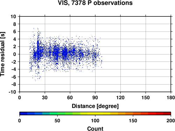Click the x-axis tick label 90
Viewport: 175px width, 131px height.
pyautogui.click(x=95, y=97)
